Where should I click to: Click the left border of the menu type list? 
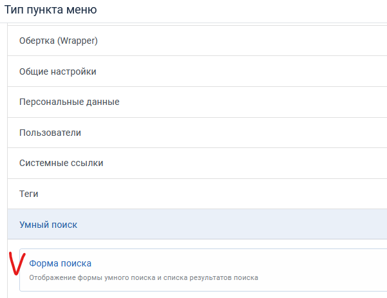click(x=8, y=129)
